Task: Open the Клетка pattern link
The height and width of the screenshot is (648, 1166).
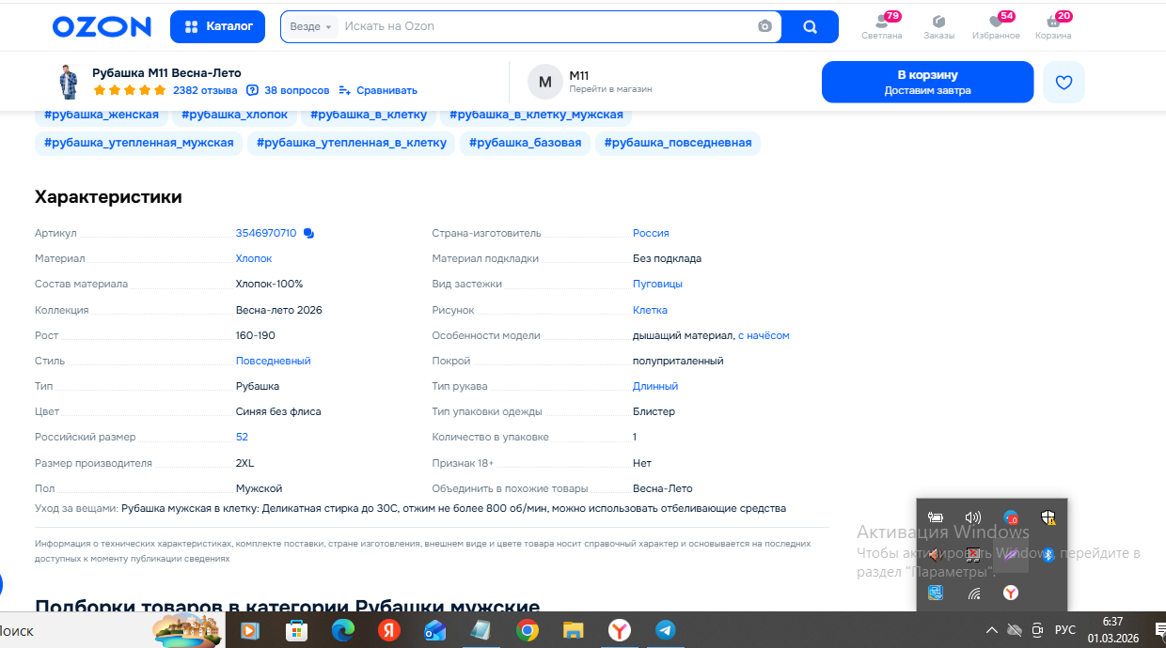Action: 650,310
